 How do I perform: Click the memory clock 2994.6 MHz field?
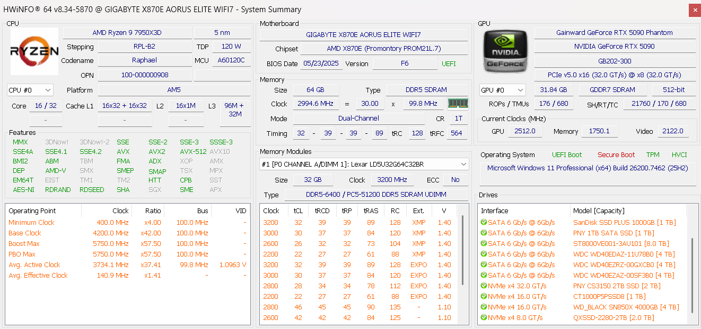click(316, 104)
